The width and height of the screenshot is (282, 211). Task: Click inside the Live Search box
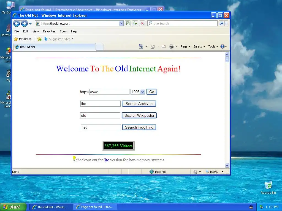[x=182, y=24]
